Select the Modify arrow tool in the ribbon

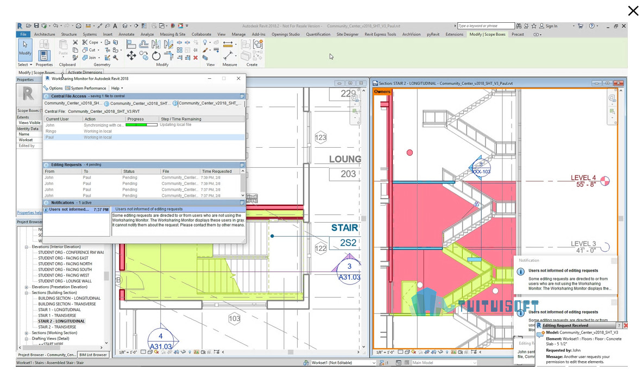click(x=25, y=49)
